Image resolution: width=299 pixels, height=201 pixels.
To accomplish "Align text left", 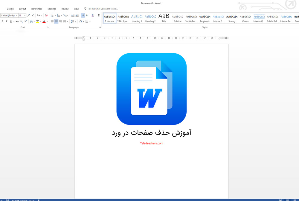I will point(52,21).
